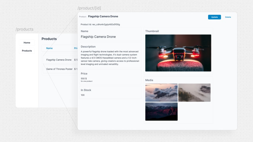Click the /product/[id] route label
This screenshot has height=142, width=253.
pyautogui.click(x=89, y=8)
